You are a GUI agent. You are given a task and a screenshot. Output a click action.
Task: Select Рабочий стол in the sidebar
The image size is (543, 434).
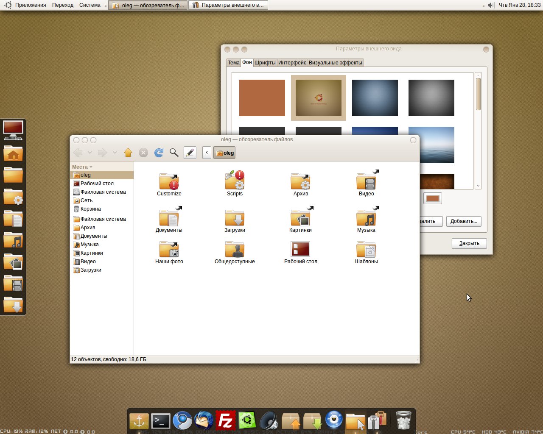point(102,184)
